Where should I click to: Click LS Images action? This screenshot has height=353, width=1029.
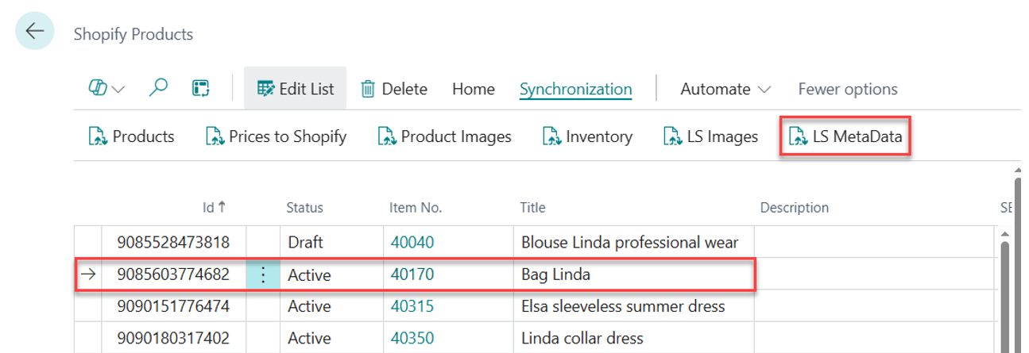point(710,136)
